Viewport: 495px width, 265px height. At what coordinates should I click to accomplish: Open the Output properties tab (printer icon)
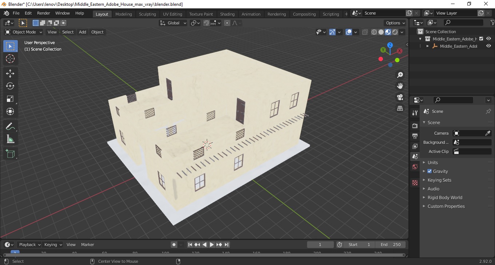coord(415,136)
